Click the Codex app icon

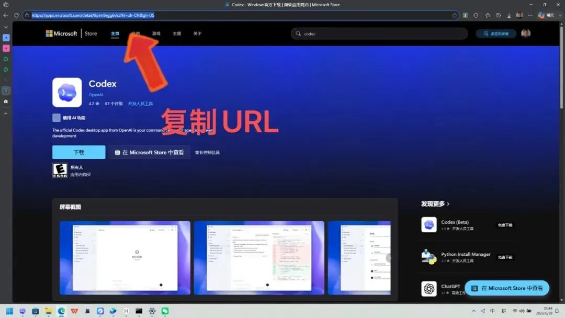pyautogui.click(x=67, y=93)
